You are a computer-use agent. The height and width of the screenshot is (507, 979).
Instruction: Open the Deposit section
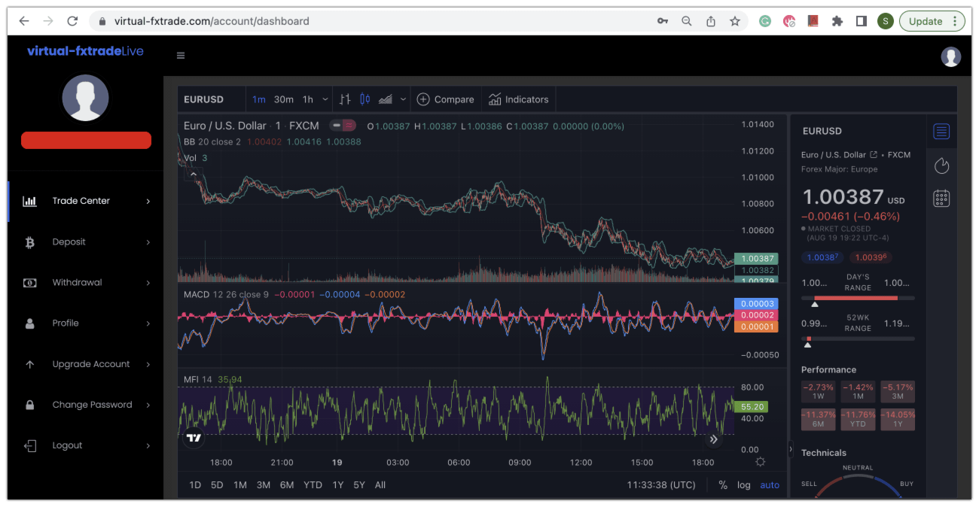(69, 241)
